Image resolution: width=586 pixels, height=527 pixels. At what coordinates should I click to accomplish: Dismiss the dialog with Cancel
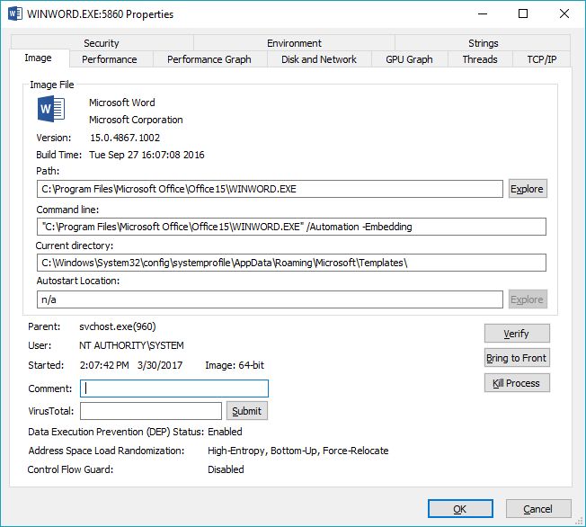click(x=538, y=509)
